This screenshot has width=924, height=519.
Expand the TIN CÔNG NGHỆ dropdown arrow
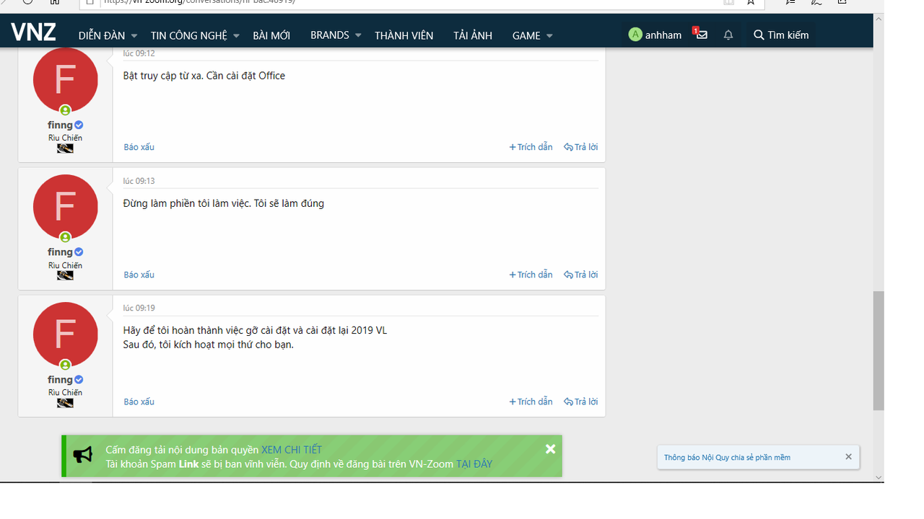(236, 35)
